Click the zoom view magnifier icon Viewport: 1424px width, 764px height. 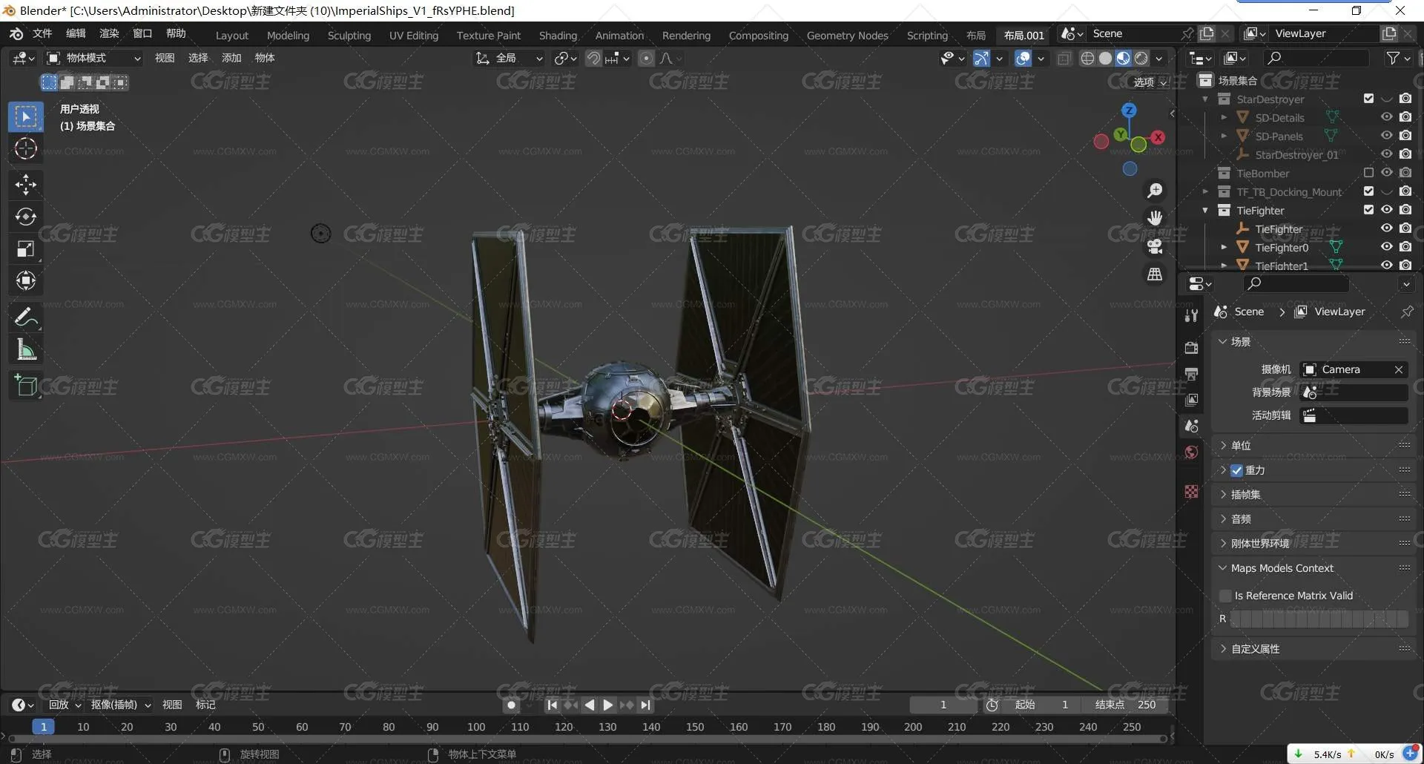click(x=1155, y=191)
